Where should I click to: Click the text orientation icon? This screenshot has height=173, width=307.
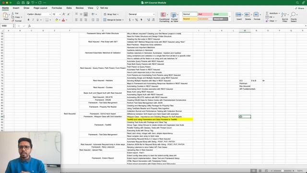(x=93, y=14)
